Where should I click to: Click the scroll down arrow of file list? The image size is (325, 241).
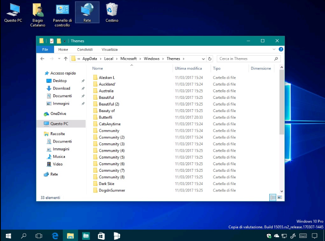(x=282, y=191)
